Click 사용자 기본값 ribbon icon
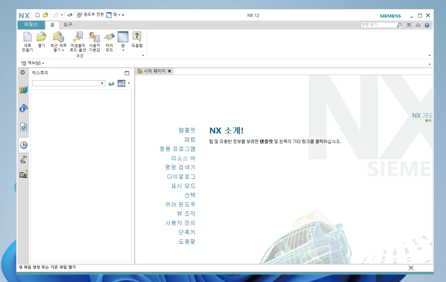This screenshot has width=446, height=282. click(x=95, y=42)
